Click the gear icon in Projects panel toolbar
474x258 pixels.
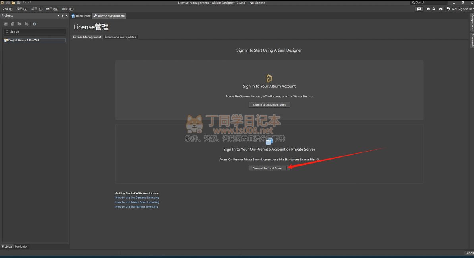click(x=34, y=24)
